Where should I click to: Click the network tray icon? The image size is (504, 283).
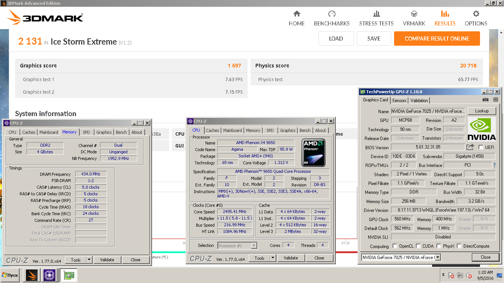[460, 275]
